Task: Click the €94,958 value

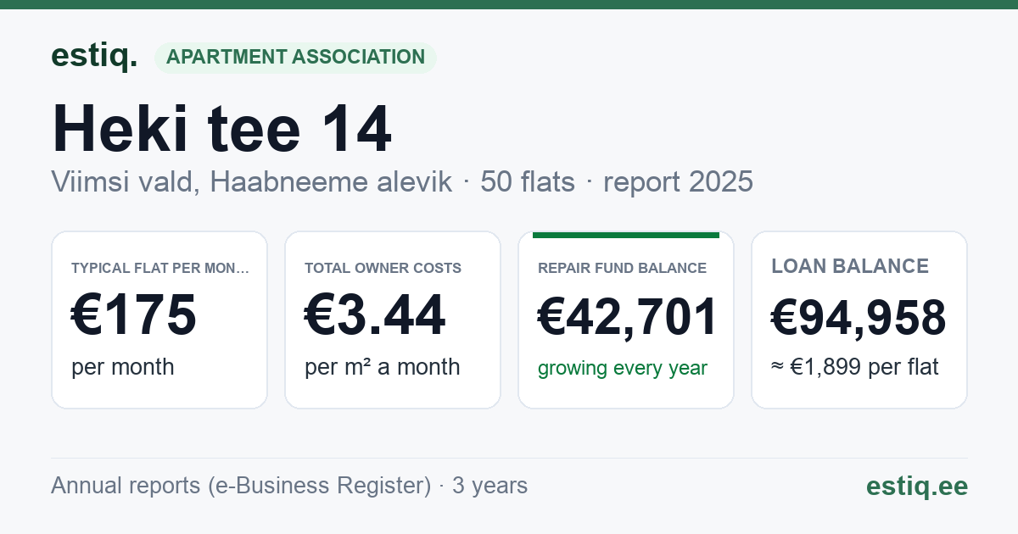Action: coord(859,317)
